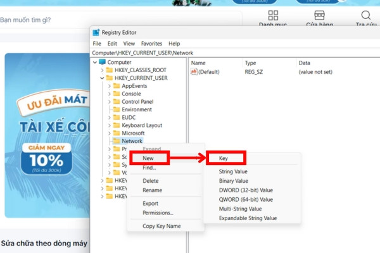
Task: Click the Microsoft folder icon
Action: [x=117, y=133]
